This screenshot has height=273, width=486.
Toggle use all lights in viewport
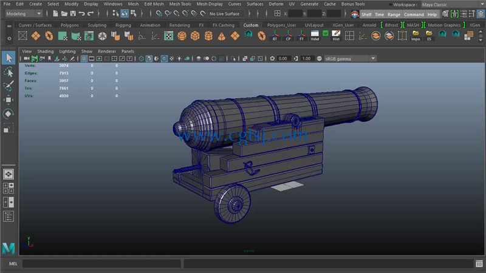coord(179,58)
